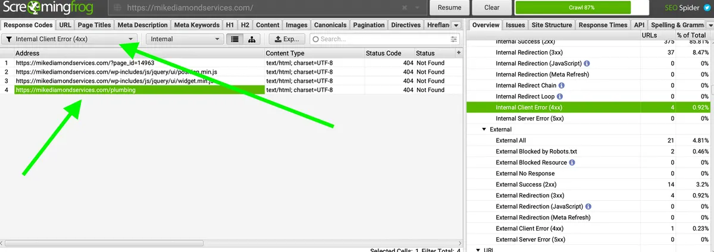Viewport: 714px width, 252px height.
Task: Open the Site Structure tab
Action: 551,25
